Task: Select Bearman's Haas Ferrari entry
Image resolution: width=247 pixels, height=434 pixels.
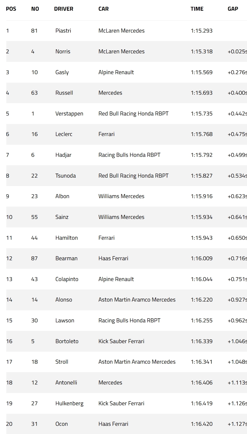Action: coord(113,258)
